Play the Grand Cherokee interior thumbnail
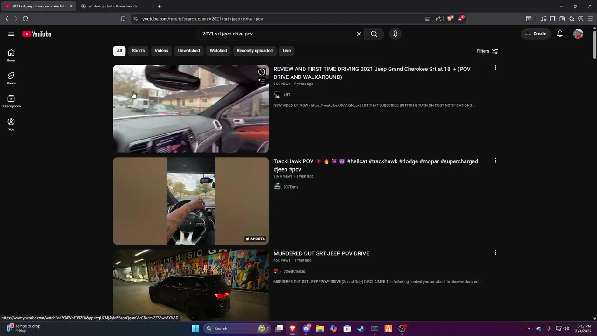The image size is (597, 336). [191, 109]
